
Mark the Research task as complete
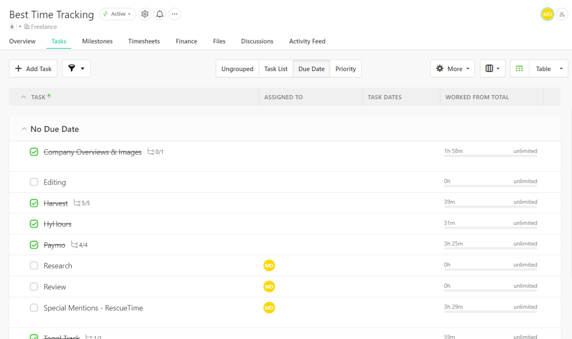34,265
